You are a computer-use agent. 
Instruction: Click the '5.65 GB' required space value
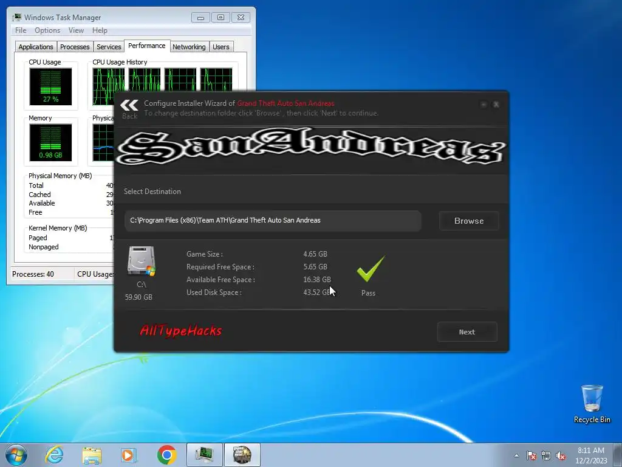coord(315,267)
